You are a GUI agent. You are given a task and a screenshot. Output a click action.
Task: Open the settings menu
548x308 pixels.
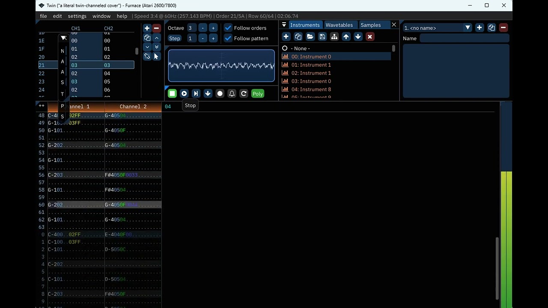(x=77, y=16)
